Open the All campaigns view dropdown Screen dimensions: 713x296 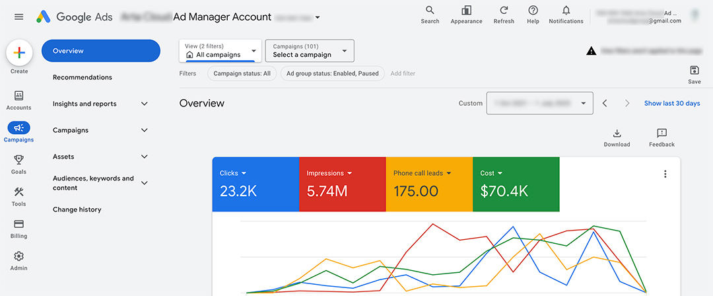pos(221,51)
